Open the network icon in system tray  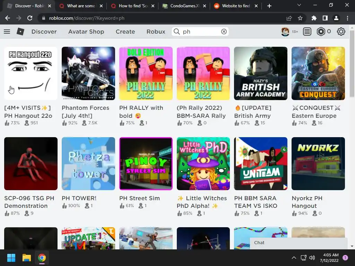(x=303, y=258)
